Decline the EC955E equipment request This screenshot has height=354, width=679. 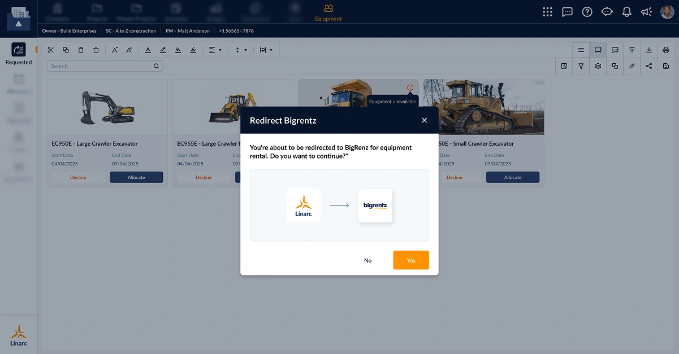tap(204, 177)
